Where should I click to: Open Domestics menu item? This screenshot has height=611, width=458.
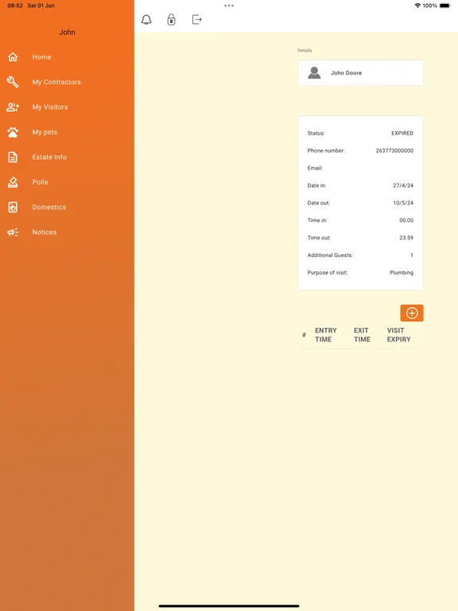coord(49,207)
